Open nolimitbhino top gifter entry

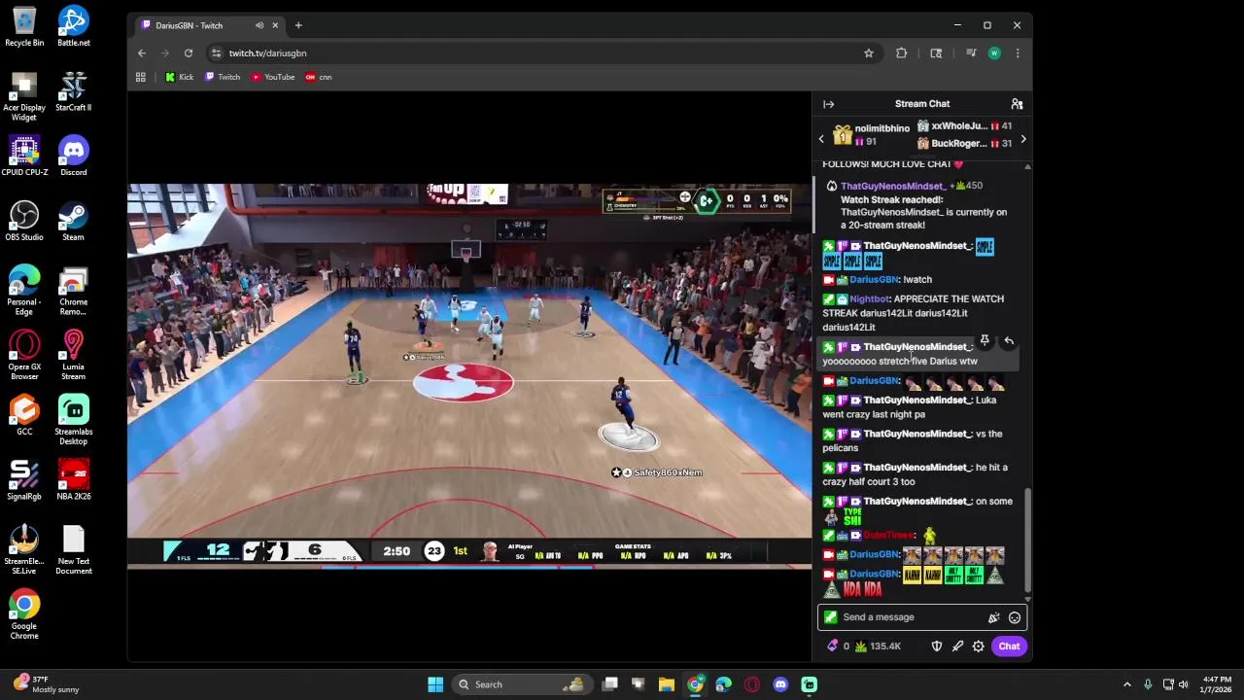pyautogui.click(x=873, y=135)
